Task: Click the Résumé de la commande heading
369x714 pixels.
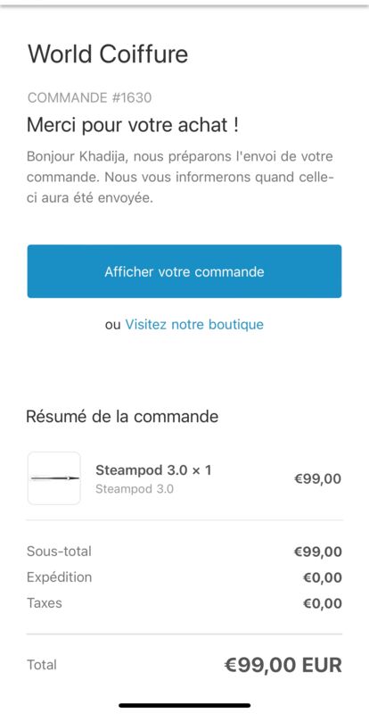Action: point(122,417)
